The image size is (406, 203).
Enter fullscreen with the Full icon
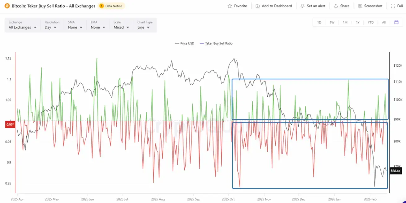point(393,6)
